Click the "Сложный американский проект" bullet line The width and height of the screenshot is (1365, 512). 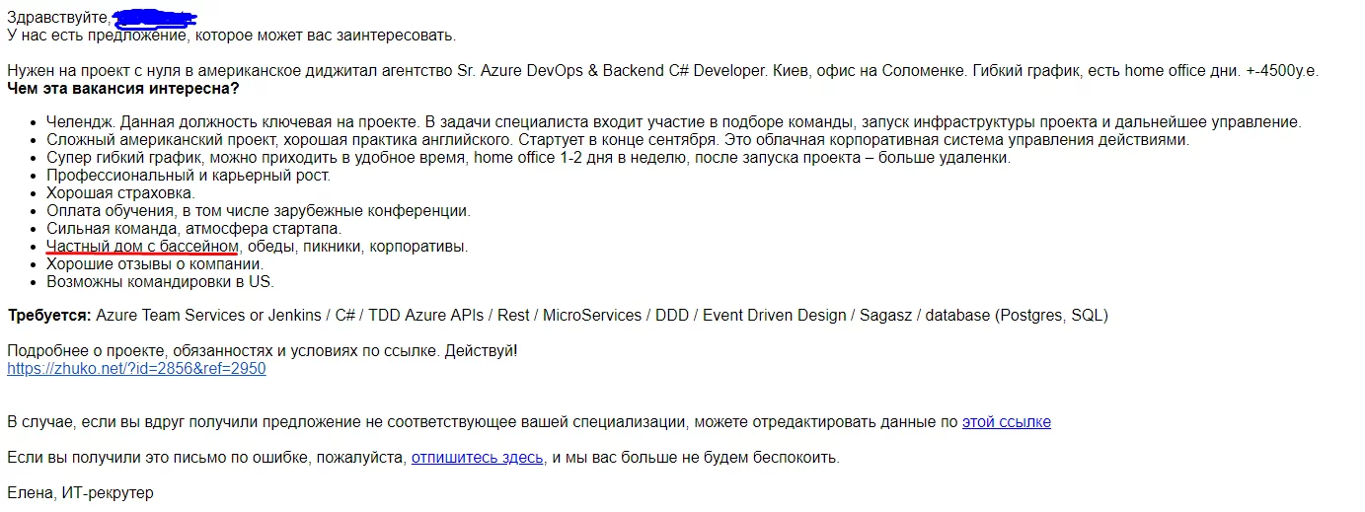point(618,140)
